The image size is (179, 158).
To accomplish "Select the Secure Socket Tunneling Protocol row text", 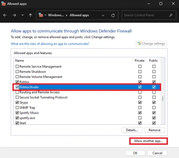I will (43, 97).
